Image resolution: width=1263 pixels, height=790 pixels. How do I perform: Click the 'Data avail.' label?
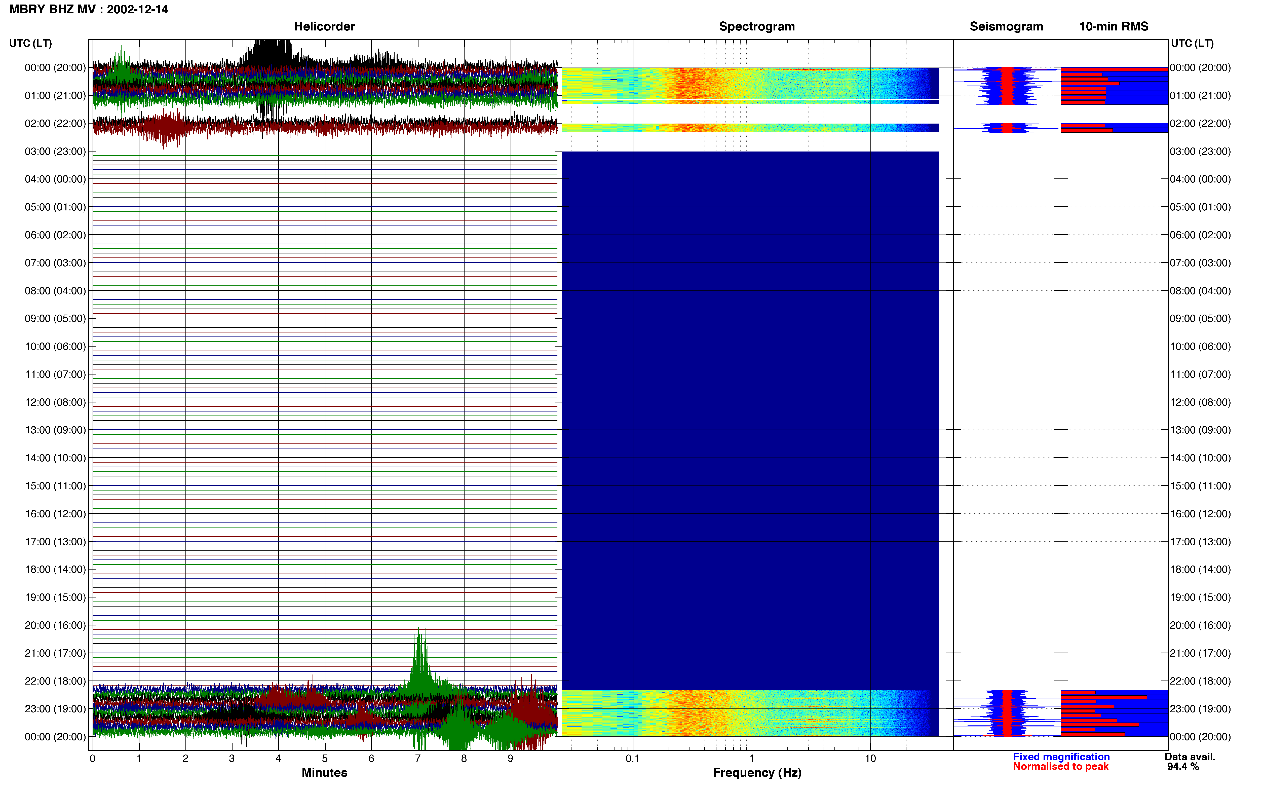click(1190, 757)
